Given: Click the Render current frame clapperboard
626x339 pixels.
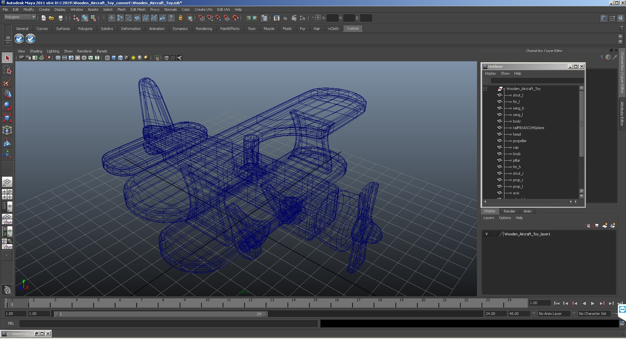Looking at the screenshot, I should (x=285, y=18).
